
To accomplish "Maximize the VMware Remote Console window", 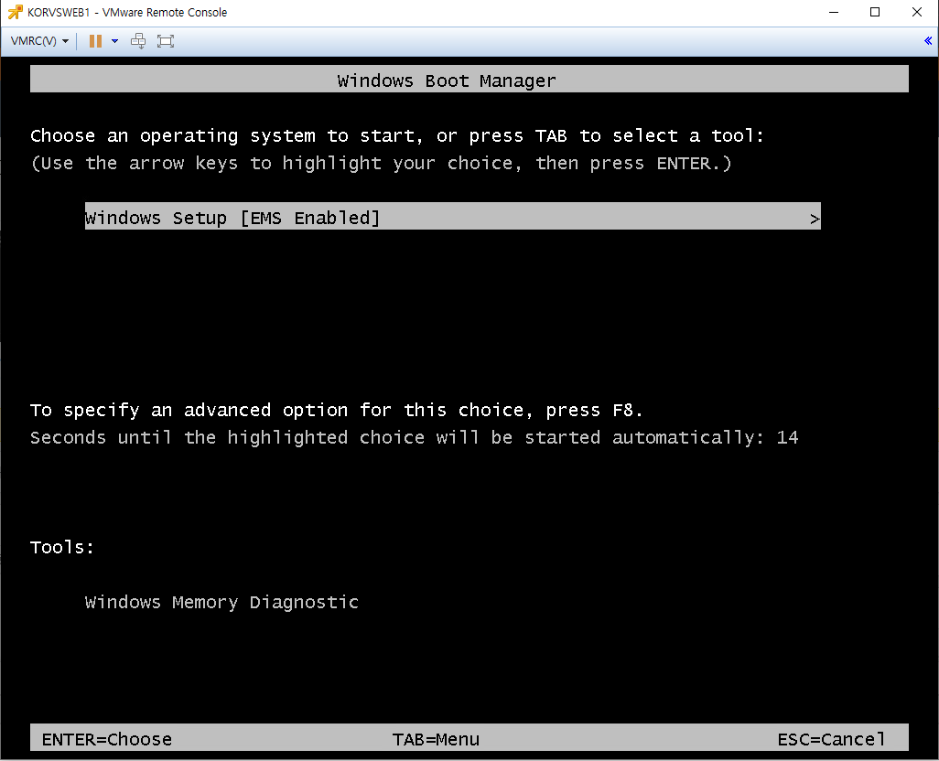I will tap(875, 12).
